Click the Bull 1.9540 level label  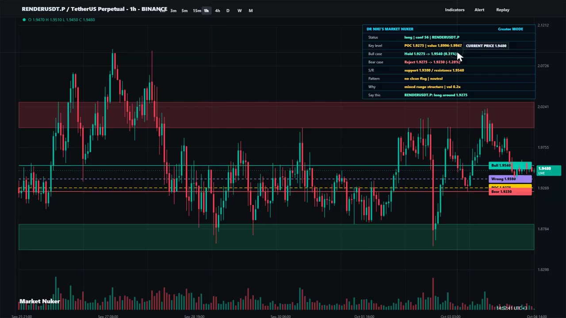[x=510, y=166]
